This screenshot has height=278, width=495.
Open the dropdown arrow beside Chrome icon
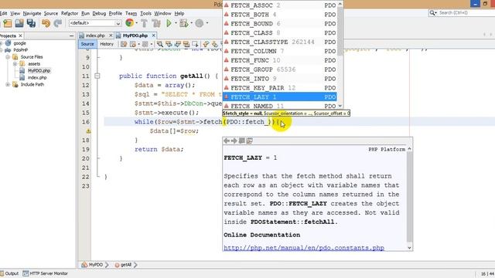(x=136, y=23)
